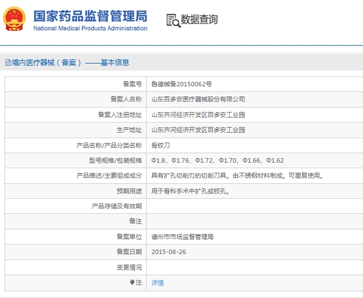Select the 型号规格/包装规格 label

pyautogui.click(x=115, y=160)
